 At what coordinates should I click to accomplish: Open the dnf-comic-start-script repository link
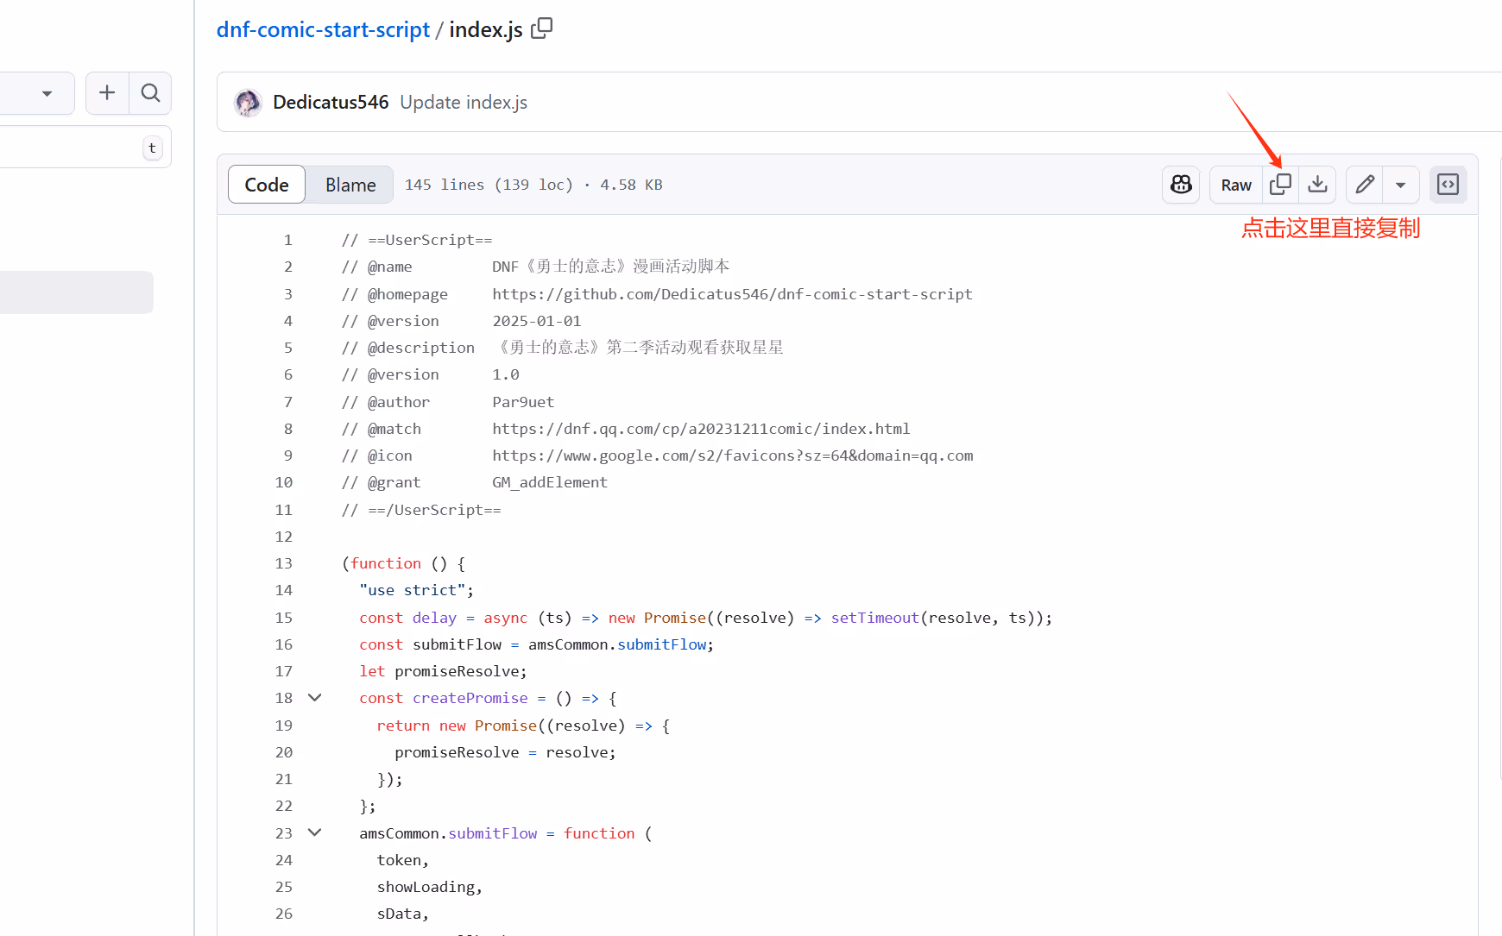[x=323, y=29]
